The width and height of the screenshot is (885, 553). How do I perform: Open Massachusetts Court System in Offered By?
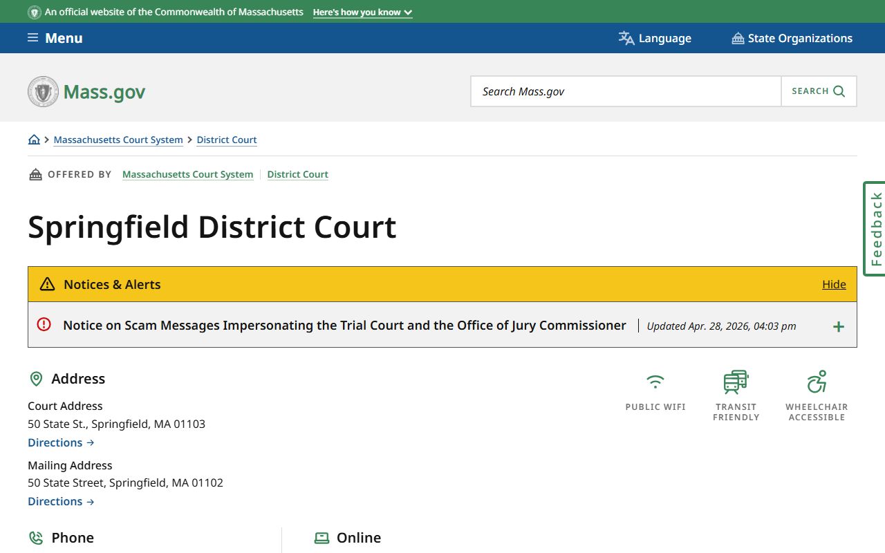(187, 174)
